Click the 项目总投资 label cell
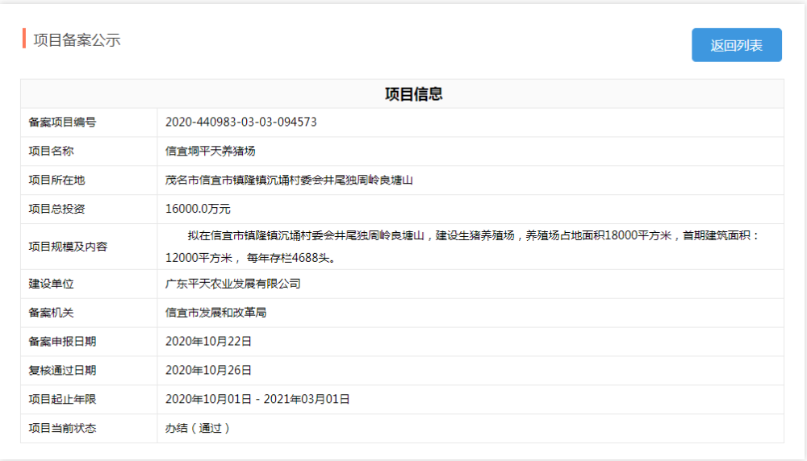This screenshot has height=461, width=807. pyautogui.click(x=89, y=209)
